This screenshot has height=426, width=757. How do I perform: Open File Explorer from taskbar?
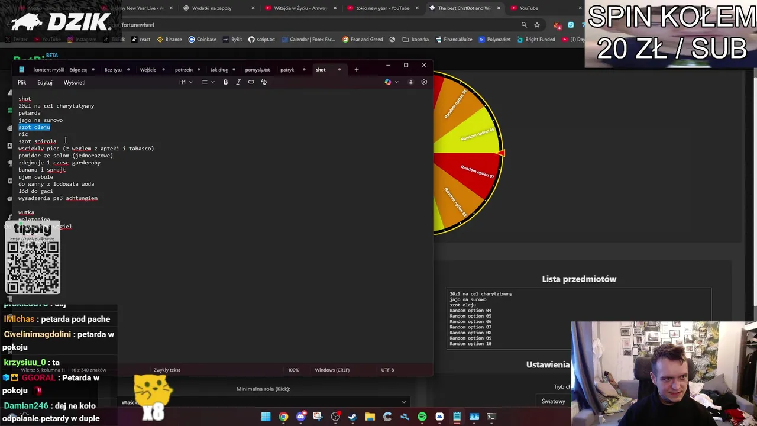coord(370,417)
